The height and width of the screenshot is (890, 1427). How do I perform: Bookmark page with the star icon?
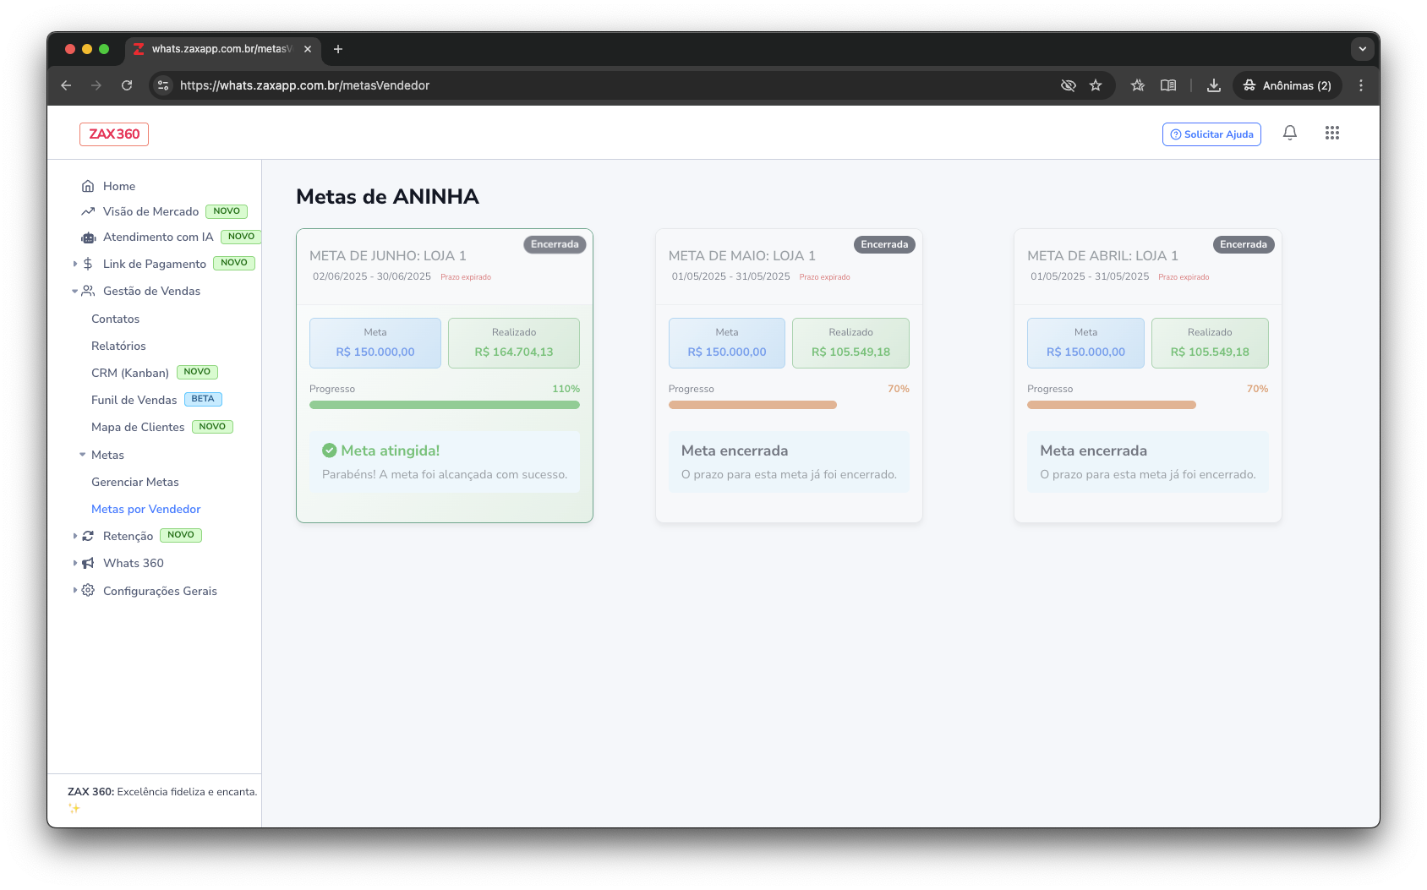click(x=1096, y=85)
